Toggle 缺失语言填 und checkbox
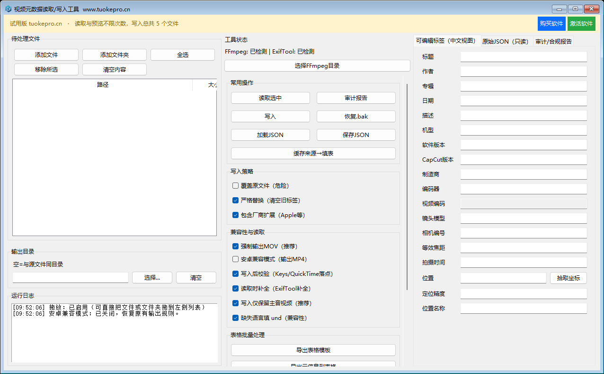 click(x=235, y=318)
